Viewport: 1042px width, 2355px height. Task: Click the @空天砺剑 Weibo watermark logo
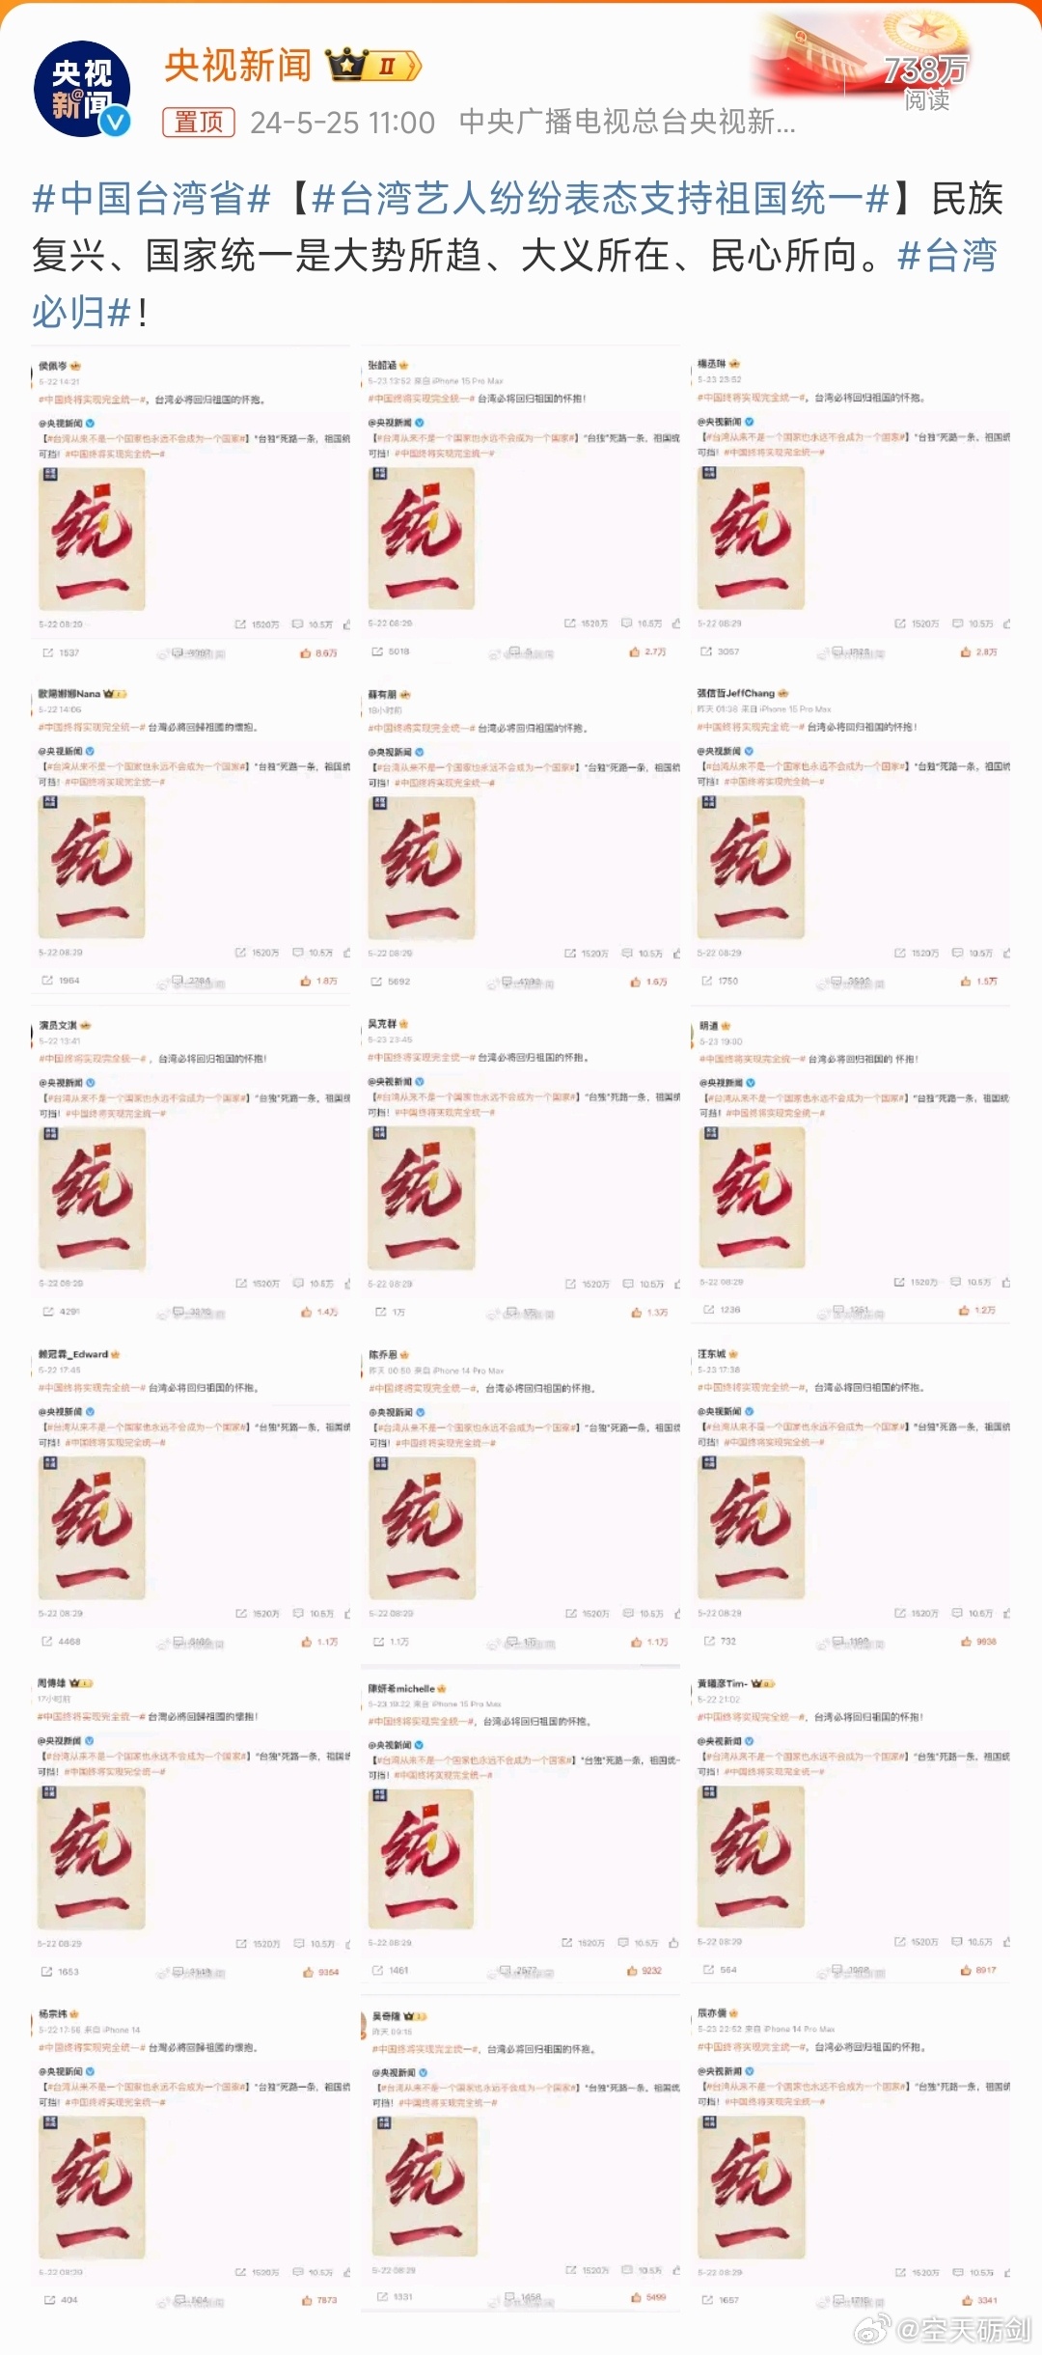944,2330
